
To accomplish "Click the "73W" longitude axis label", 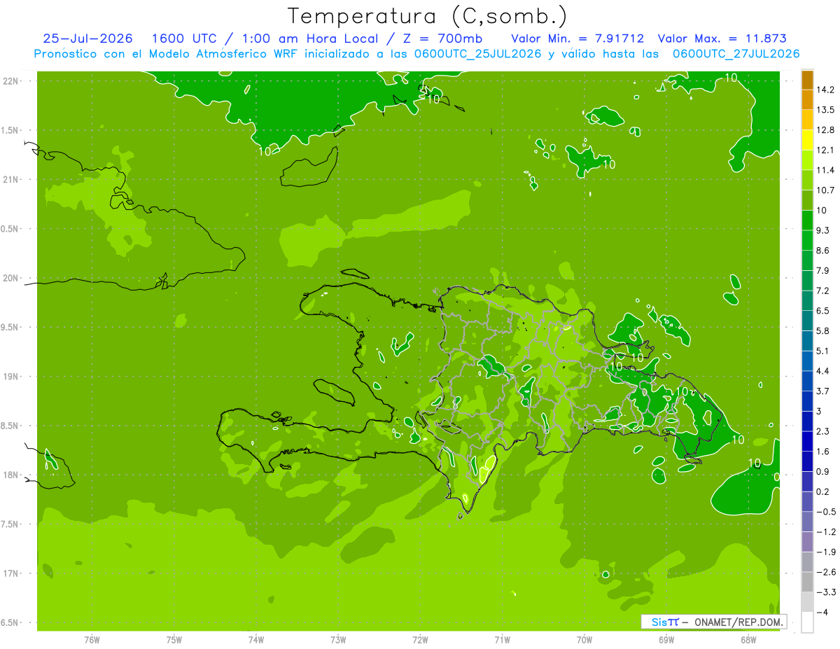I will click(338, 640).
